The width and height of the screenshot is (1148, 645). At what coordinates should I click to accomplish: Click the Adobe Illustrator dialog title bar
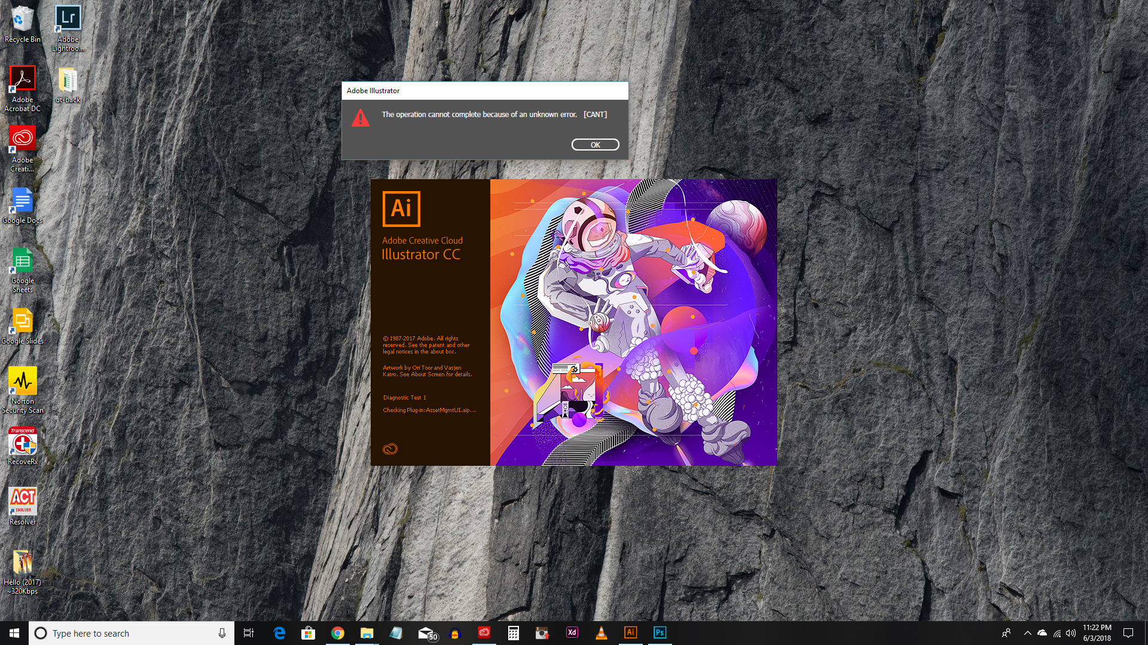pos(485,91)
